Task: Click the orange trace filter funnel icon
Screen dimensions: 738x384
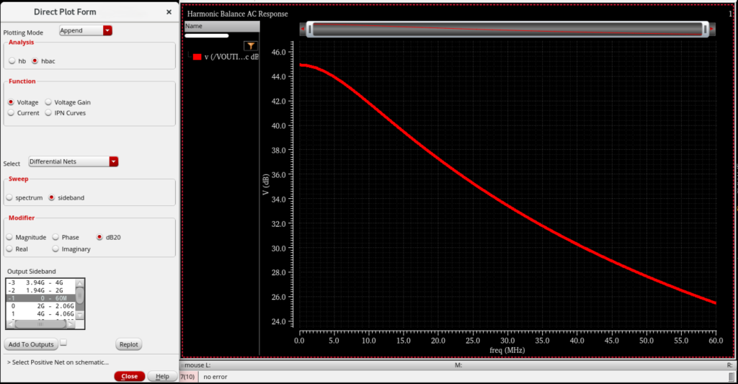Action: [251, 45]
